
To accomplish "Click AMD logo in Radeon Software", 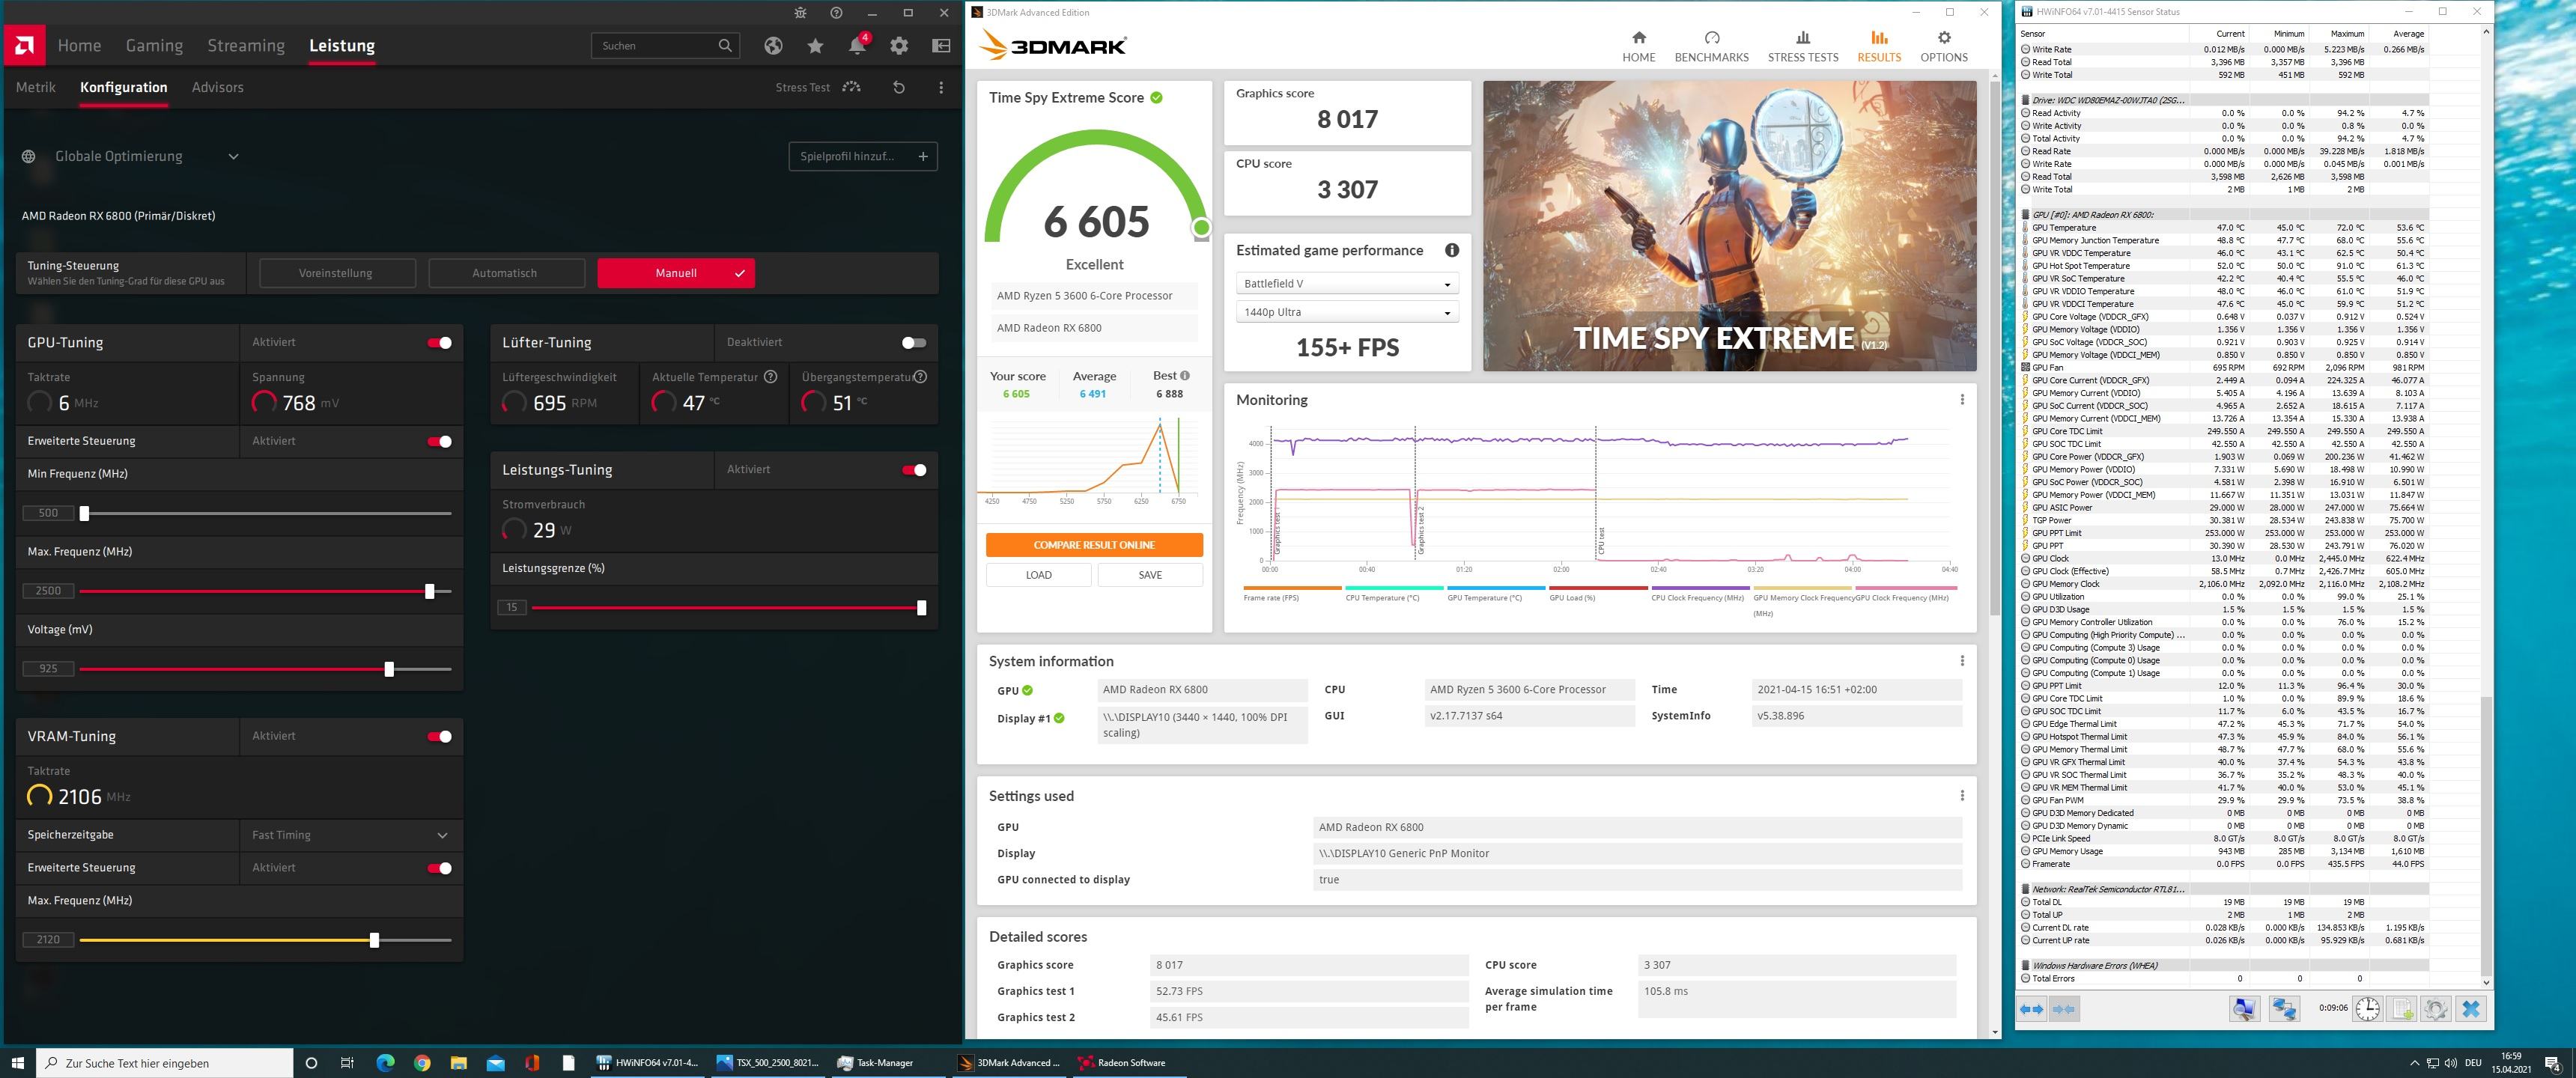I will 25,45.
